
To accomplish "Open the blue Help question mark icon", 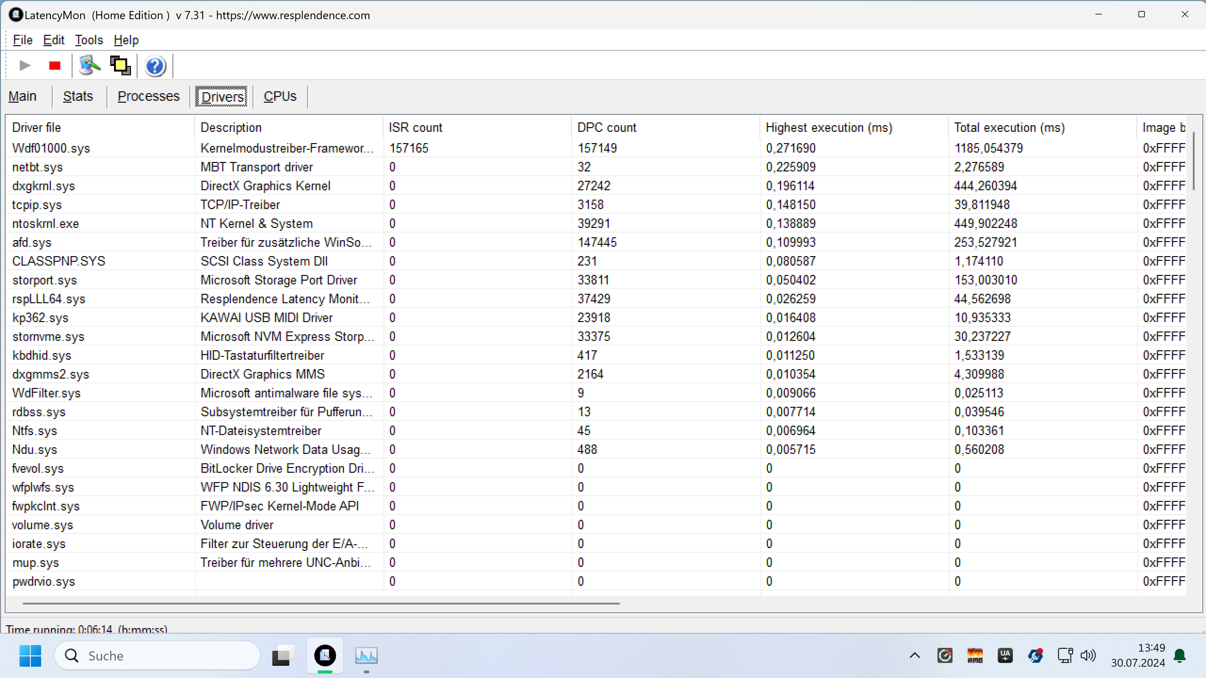I will pyautogui.click(x=155, y=66).
